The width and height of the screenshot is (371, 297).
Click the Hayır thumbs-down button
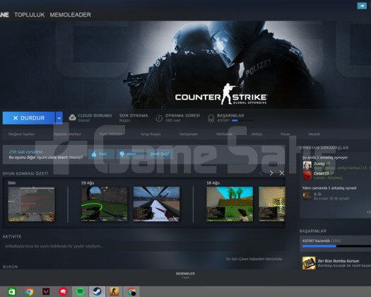129,154
